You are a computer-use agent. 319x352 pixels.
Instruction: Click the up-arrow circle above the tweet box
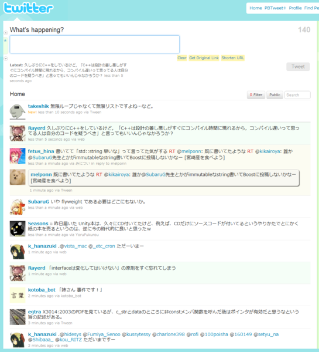(6, 33)
